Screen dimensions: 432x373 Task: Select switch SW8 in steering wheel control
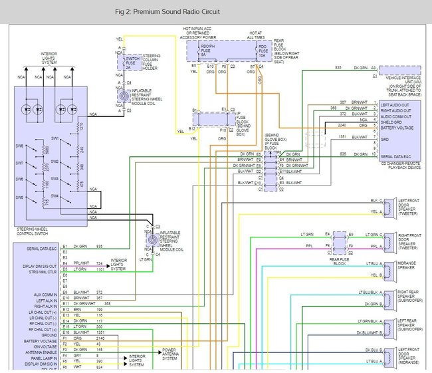click(x=31, y=148)
